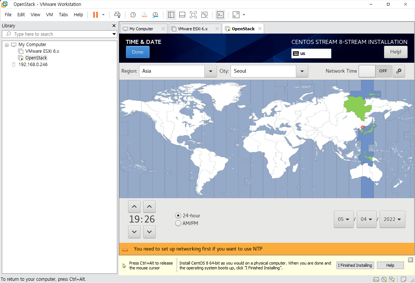Image resolution: width=415 pixels, height=283 pixels.
Task: Open the Tabs menu
Action: click(x=63, y=14)
